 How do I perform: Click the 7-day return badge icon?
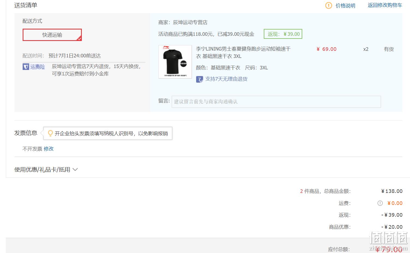199,80
